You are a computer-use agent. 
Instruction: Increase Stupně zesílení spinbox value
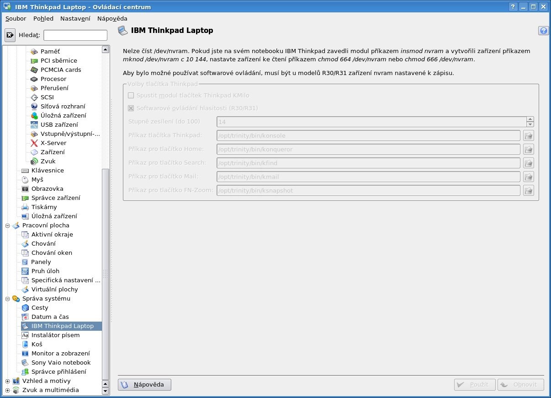click(x=530, y=119)
